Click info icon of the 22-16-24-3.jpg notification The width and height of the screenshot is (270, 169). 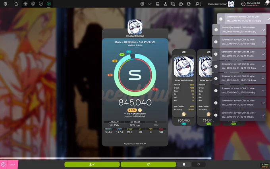pyautogui.click(x=221, y=19)
